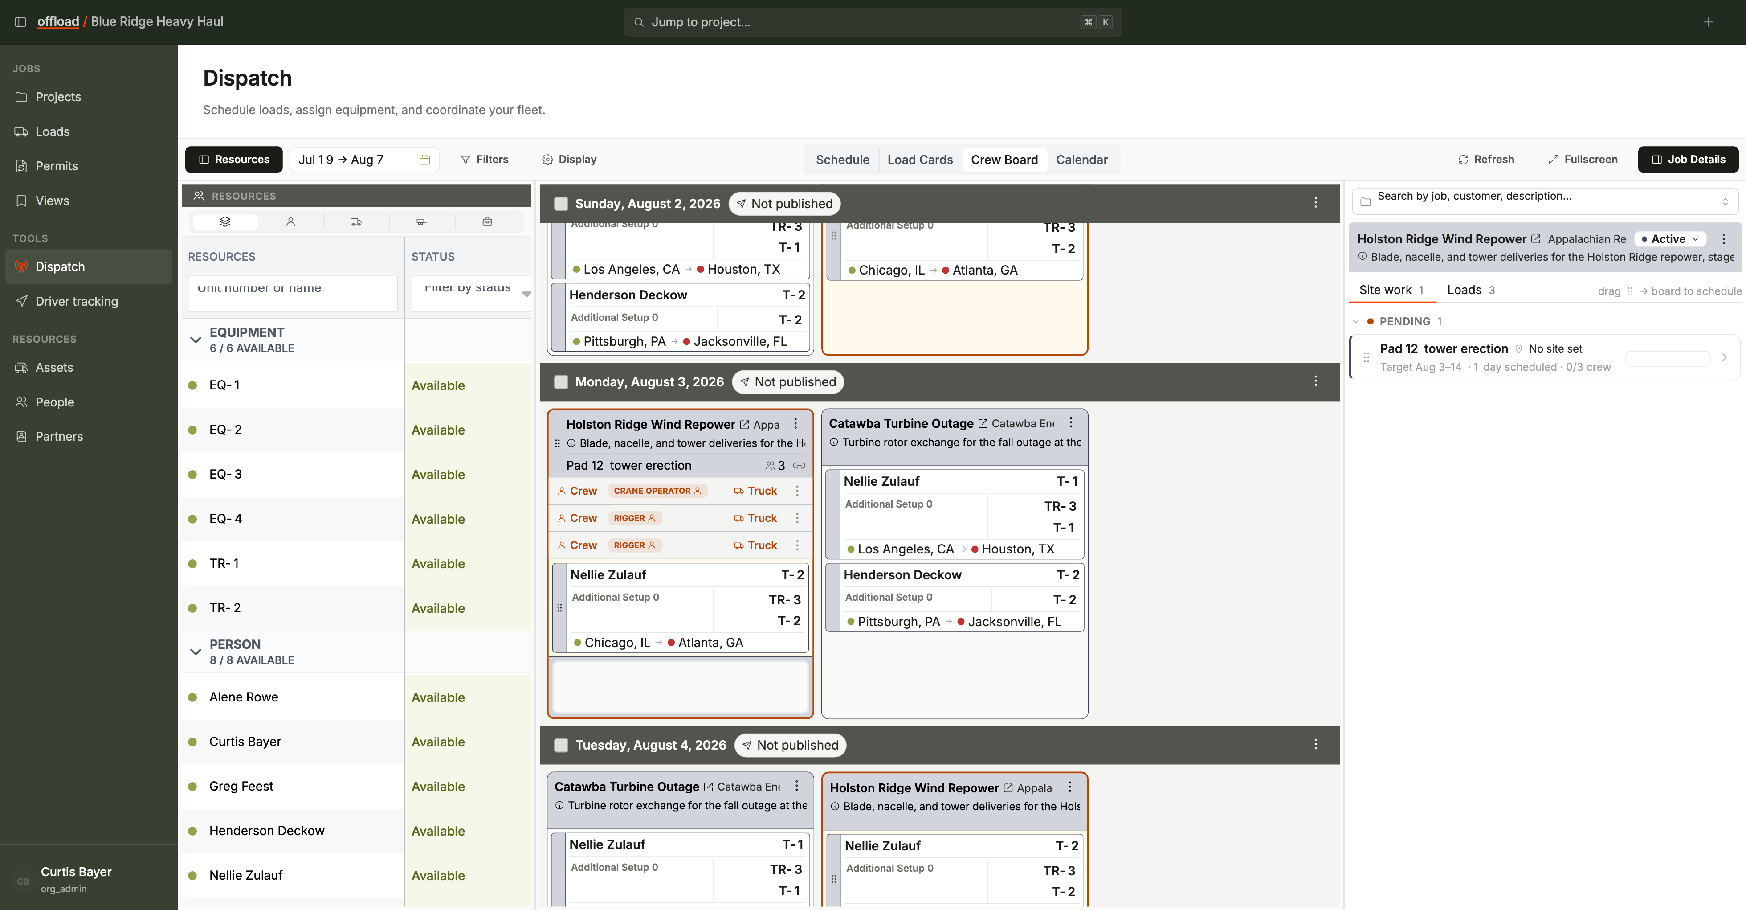Open the more options menu in the Job Details header
The image size is (1746, 910).
pyautogui.click(x=1724, y=239)
